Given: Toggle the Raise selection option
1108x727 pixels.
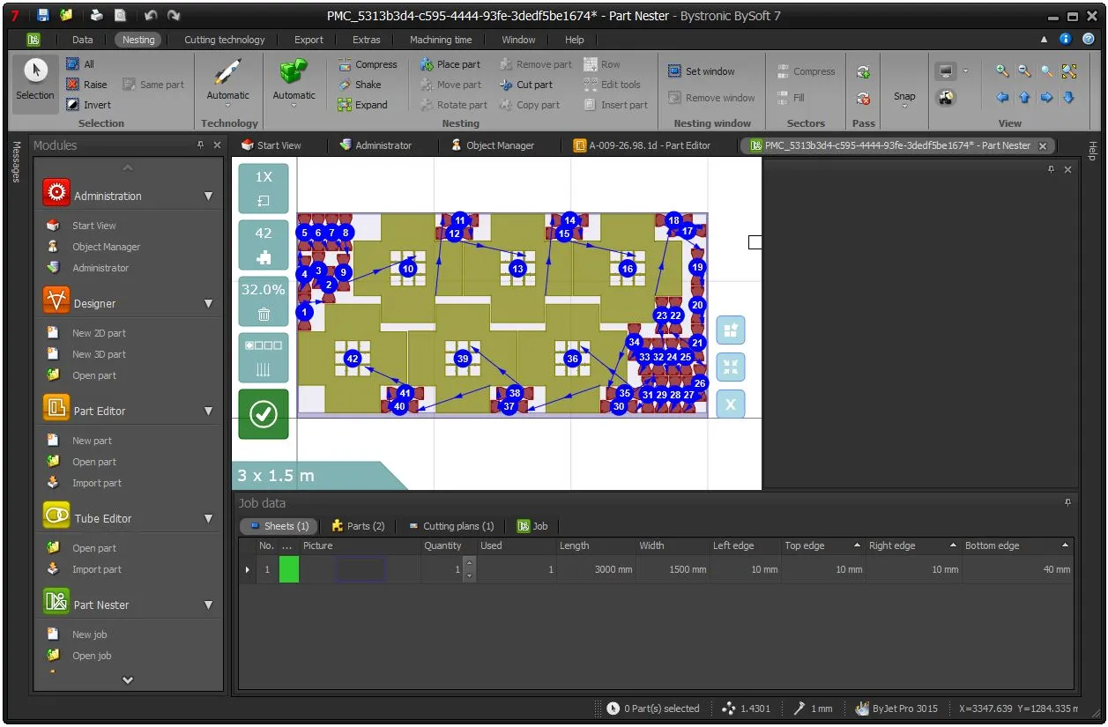Looking at the screenshot, I should coord(87,85).
